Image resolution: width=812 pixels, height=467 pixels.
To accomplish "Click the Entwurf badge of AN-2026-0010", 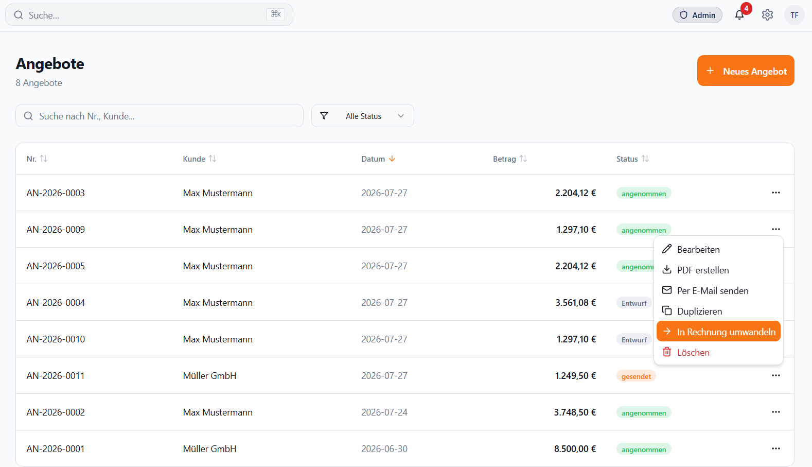I will click(634, 339).
